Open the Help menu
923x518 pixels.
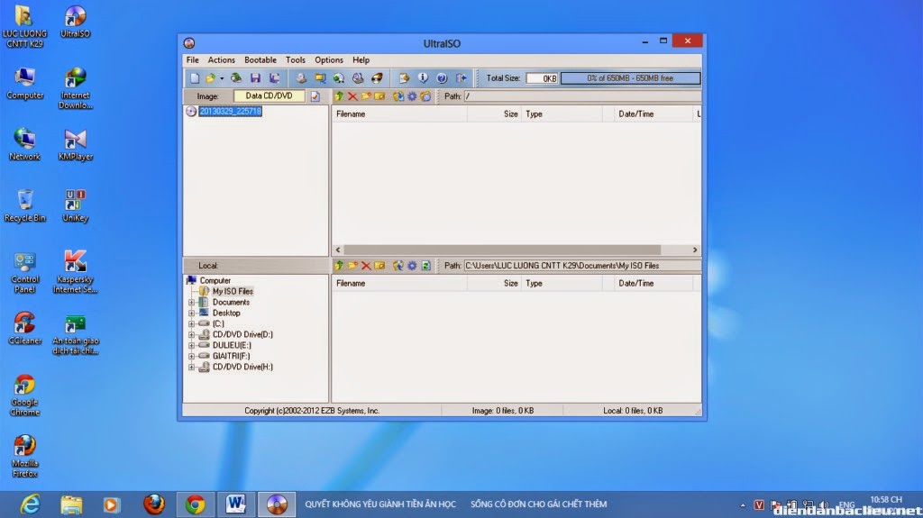coord(361,60)
